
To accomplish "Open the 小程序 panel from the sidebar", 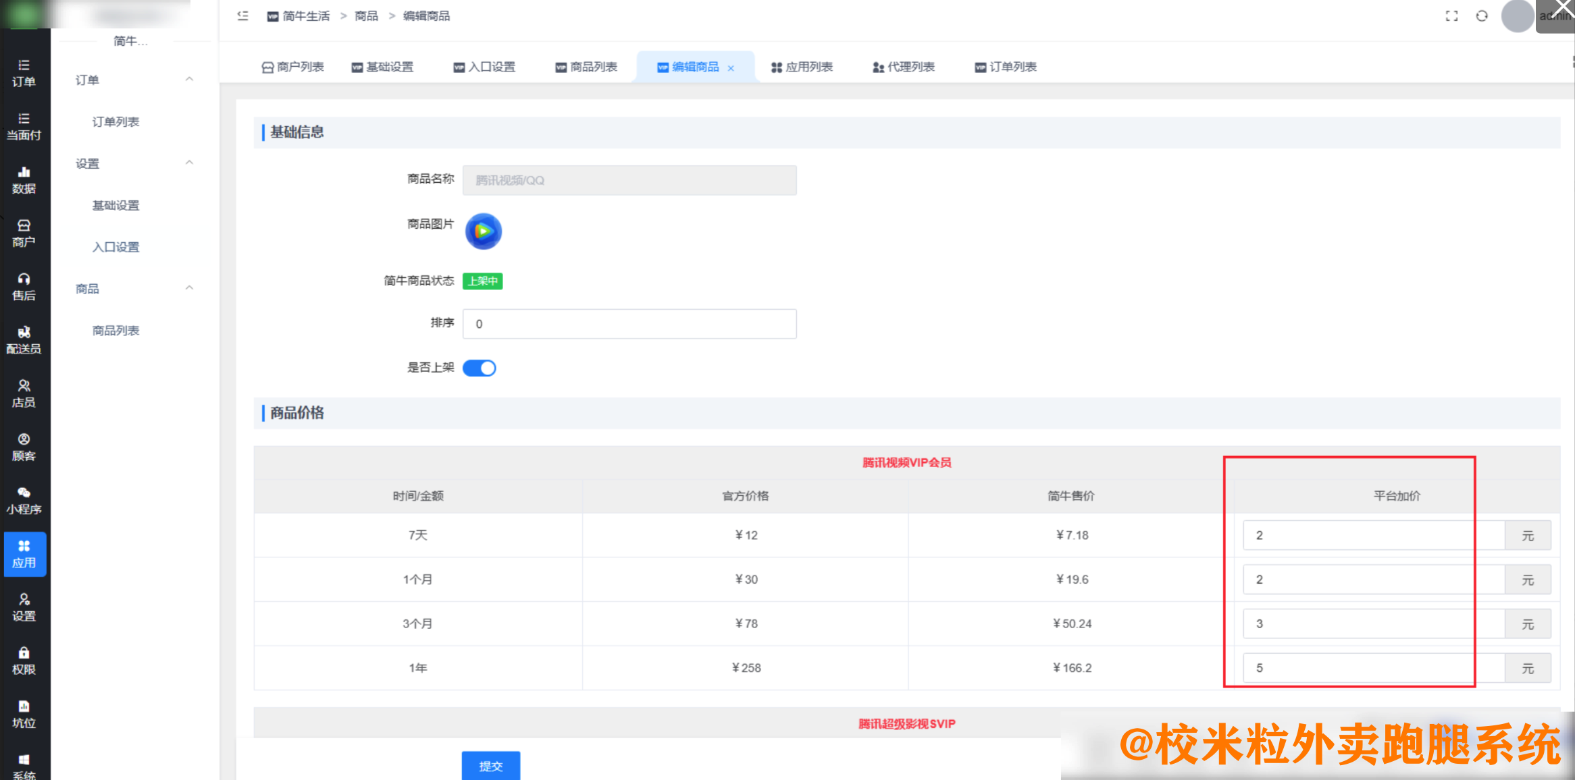I will [x=24, y=501].
